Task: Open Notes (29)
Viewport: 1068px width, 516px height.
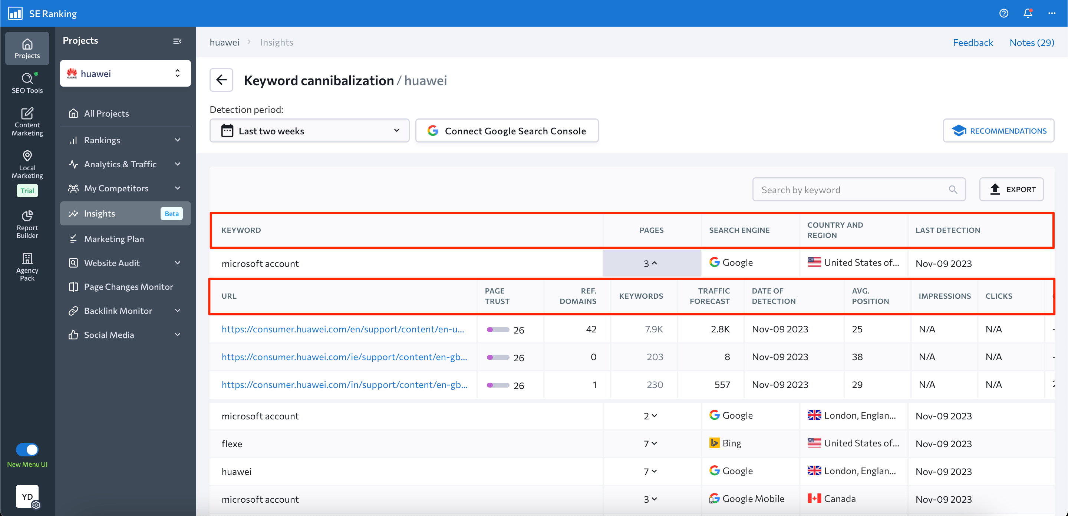Action: point(1032,42)
